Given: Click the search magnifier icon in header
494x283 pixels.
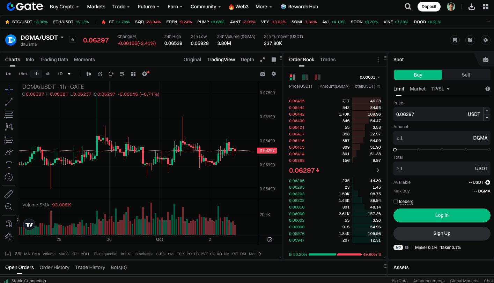Looking at the screenshot, I should (x=407, y=7).
